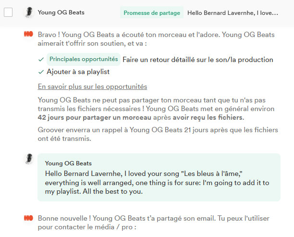Tick the checkbox beside Young OG Beats
Screen dimensions: 294x237
tap(8, 12)
